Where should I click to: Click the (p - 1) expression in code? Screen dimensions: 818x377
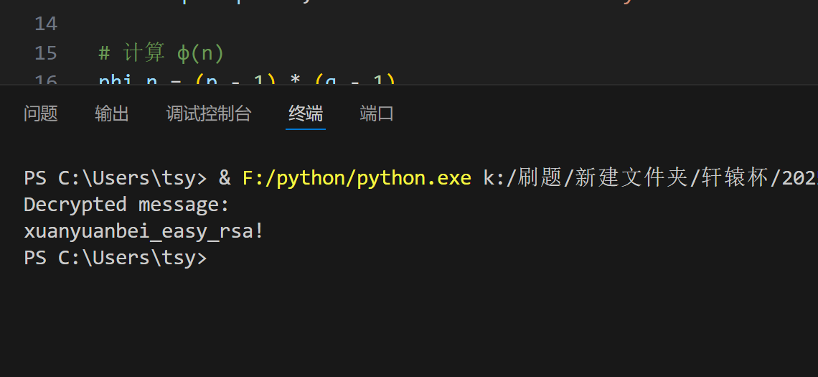click(x=236, y=80)
